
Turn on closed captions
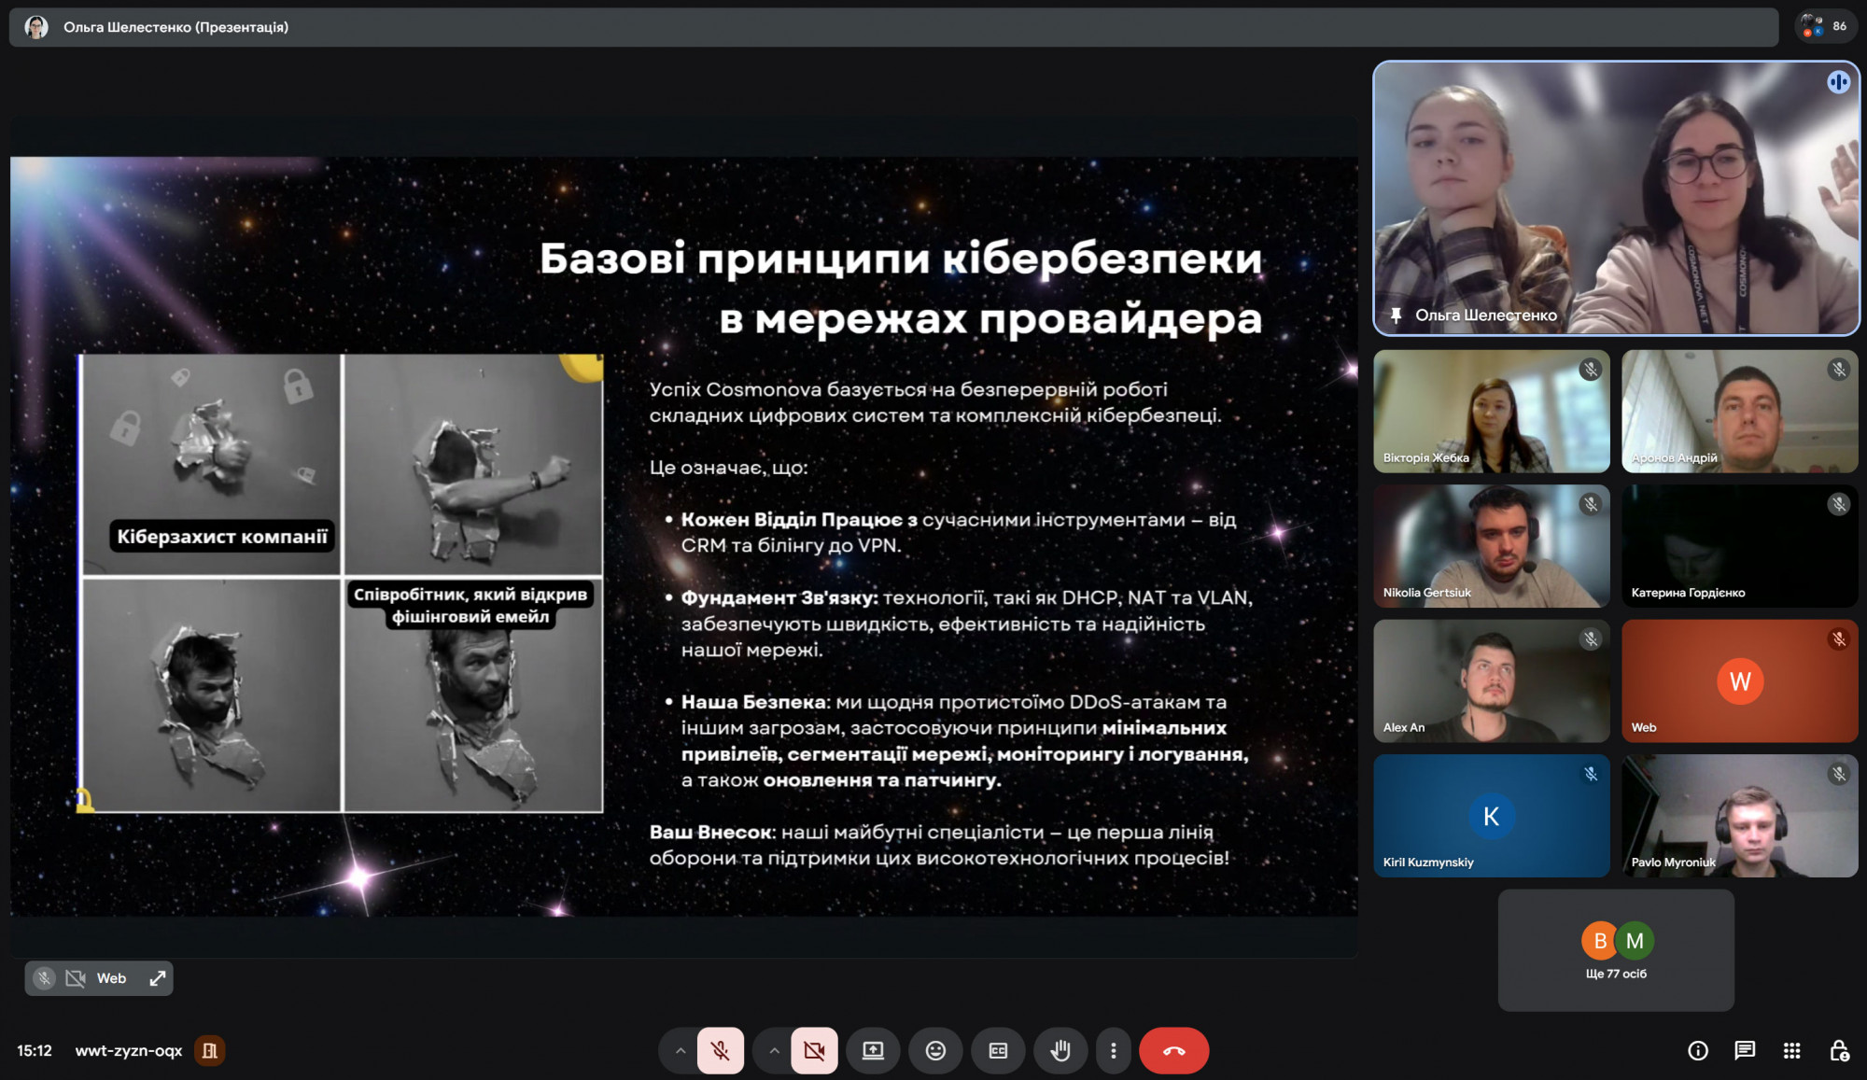coord(998,1051)
